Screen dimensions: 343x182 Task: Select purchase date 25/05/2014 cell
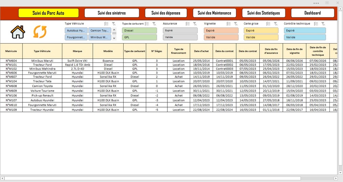pos(201,61)
